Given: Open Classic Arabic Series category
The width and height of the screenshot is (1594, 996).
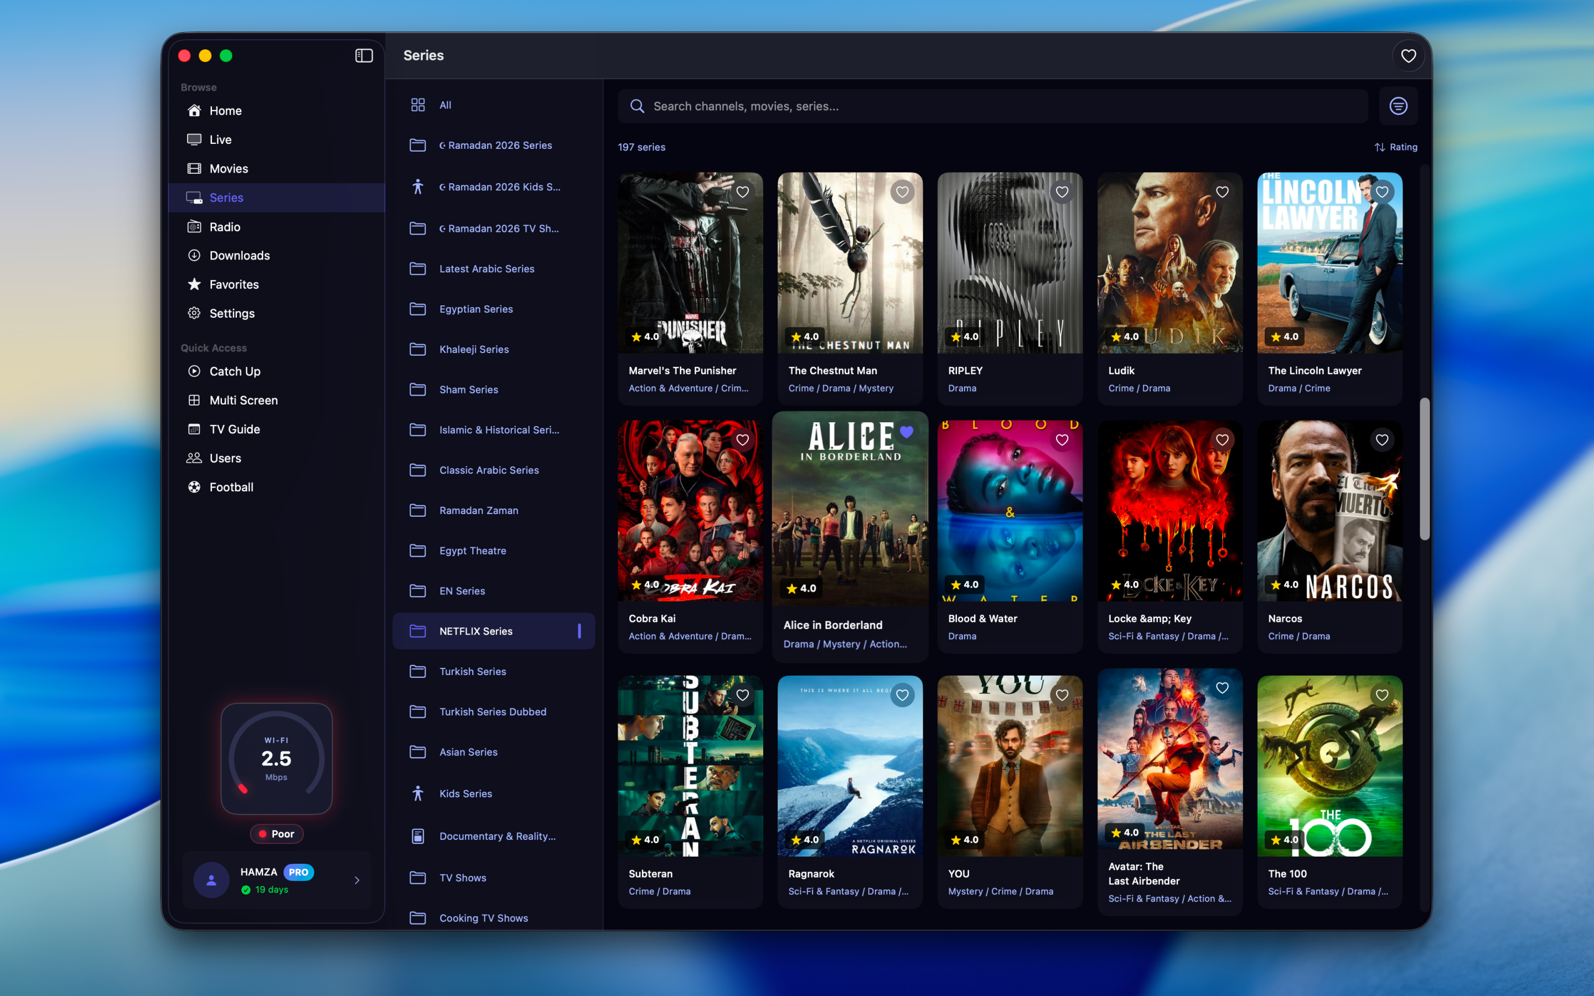Looking at the screenshot, I should pyautogui.click(x=493, y=470).
